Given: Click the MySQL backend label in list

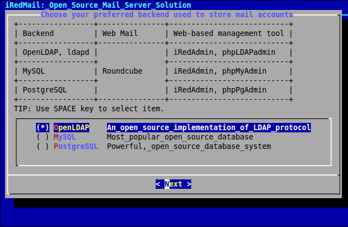Looking at the screenshot, I should coord(65,137).
